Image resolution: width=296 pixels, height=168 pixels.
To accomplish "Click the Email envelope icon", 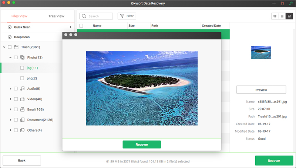I will tap(22, 109).
